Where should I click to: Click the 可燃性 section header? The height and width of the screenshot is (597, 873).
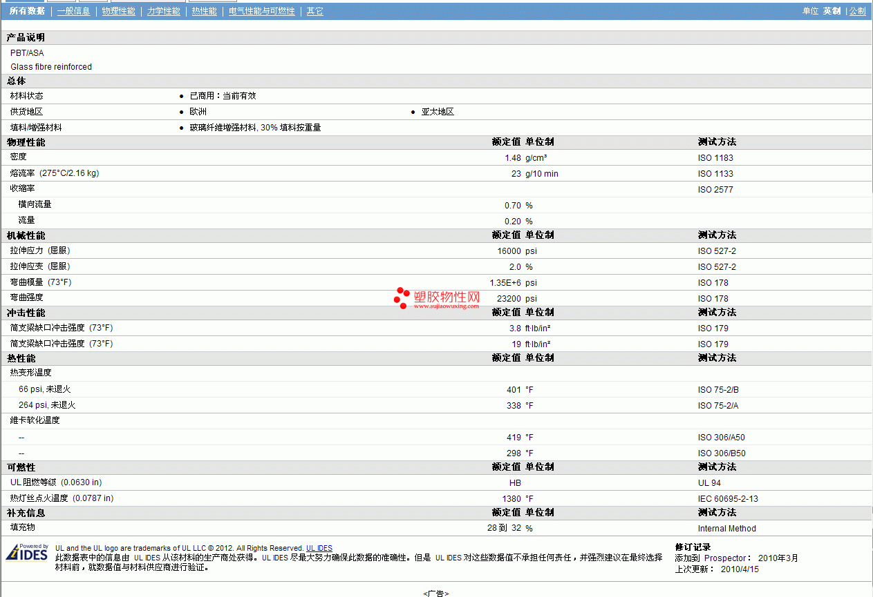click(x=21, y=467)
